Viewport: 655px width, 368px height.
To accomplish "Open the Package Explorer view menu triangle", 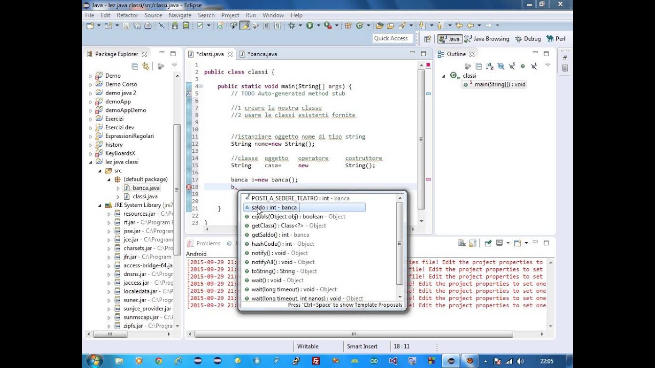I will (174, 65).
